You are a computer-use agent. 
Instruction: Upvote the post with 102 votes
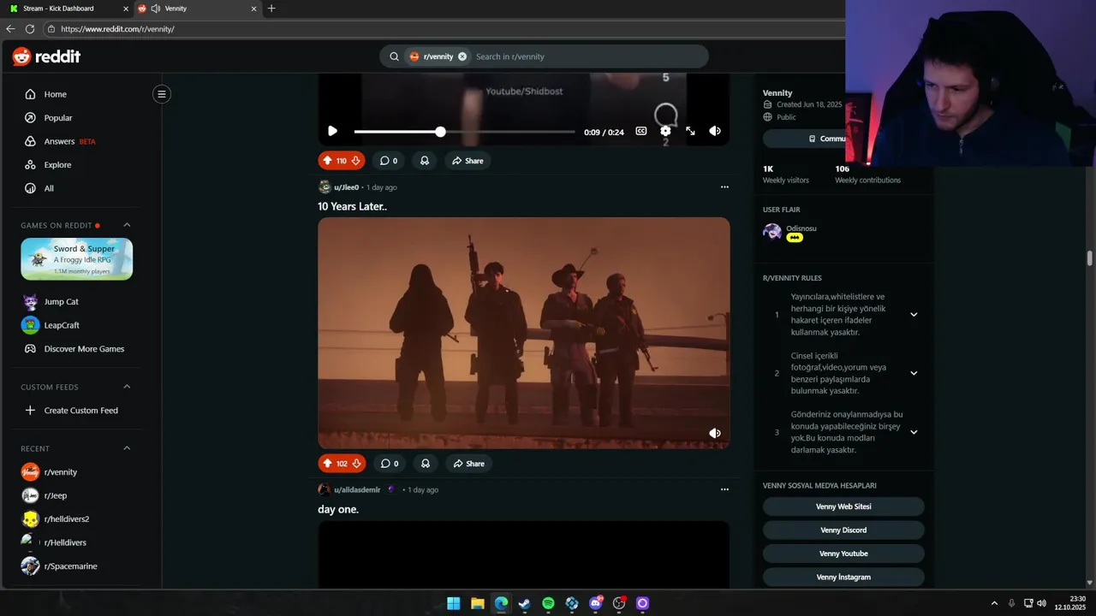tap(327, 464)
